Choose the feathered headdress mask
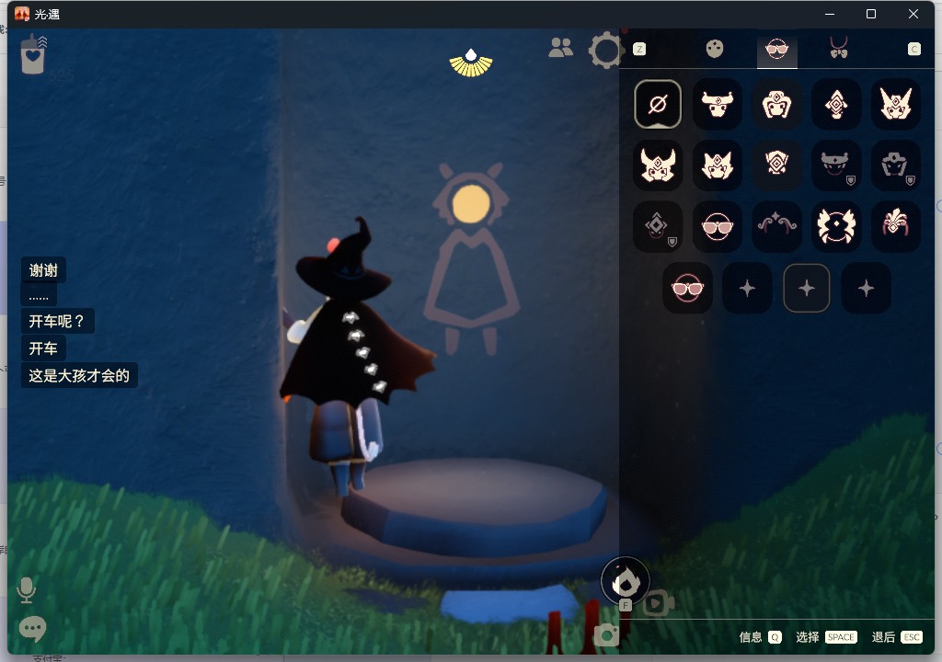942x662 pixels. click(896, 226)
